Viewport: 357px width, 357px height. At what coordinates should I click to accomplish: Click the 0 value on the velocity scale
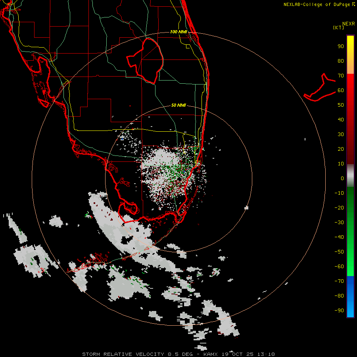(342, 178)
